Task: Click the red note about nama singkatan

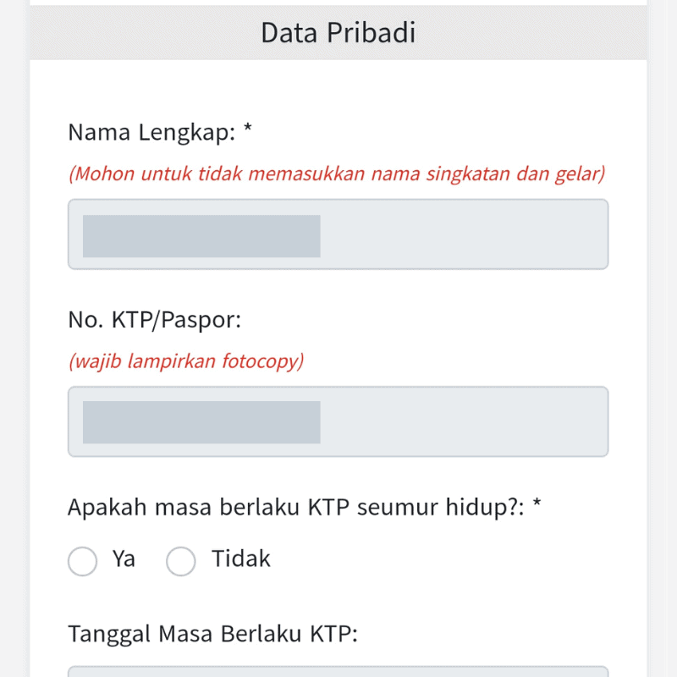Action: [x=338, y=174]
